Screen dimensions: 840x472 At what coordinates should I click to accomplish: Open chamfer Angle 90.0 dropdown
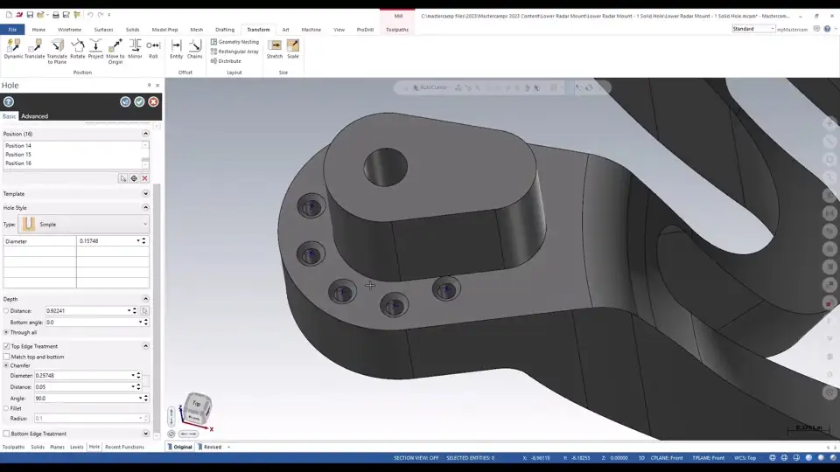pos(140,399)
